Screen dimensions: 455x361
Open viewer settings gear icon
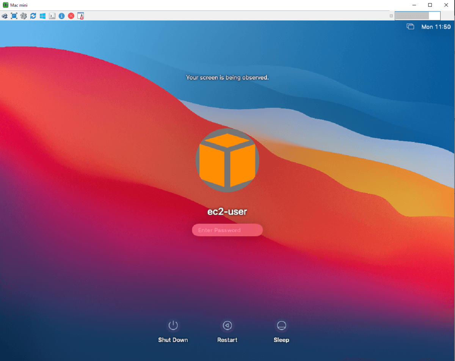point(24,16)
